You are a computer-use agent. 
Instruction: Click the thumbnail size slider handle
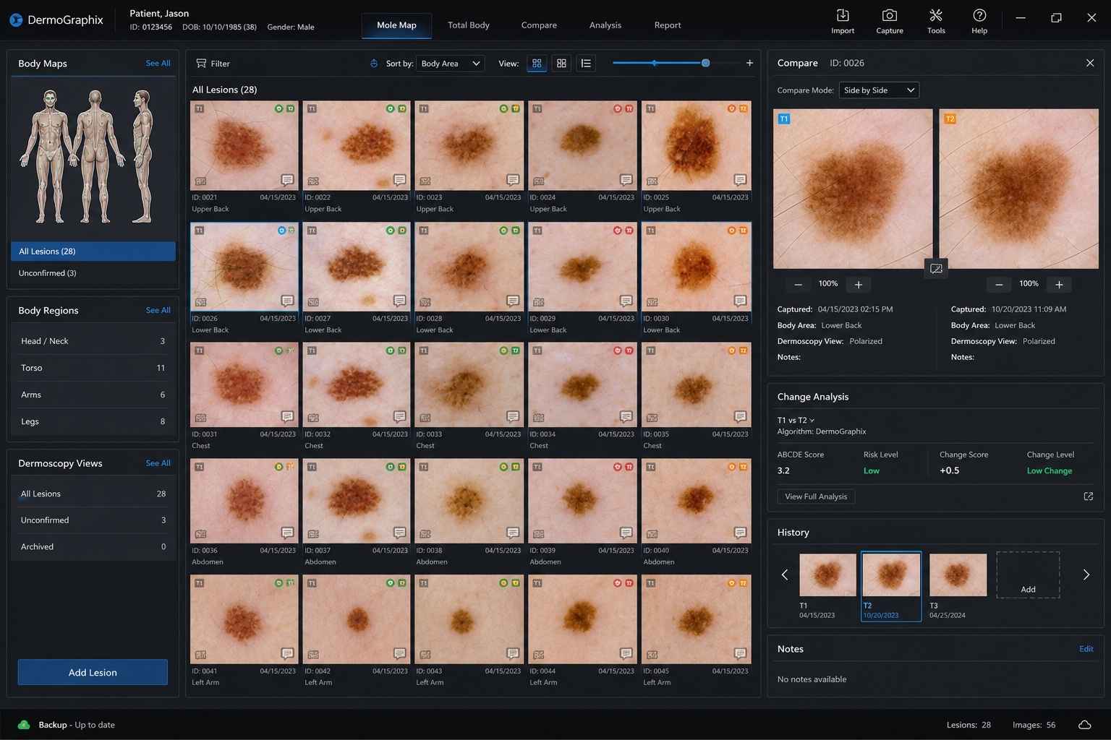(x=706, y=64)
